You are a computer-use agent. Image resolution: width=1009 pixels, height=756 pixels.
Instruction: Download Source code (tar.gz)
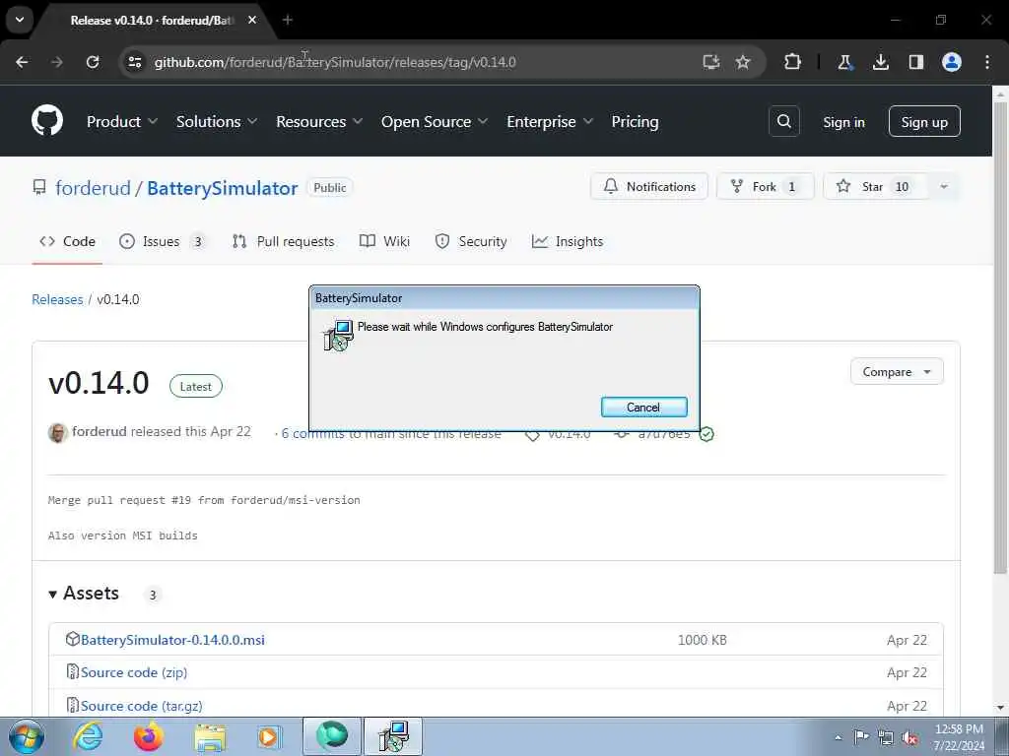coord(142,706)
